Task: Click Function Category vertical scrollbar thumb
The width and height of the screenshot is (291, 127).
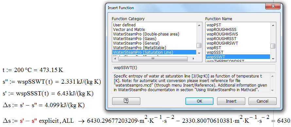Action: point(199,46)
